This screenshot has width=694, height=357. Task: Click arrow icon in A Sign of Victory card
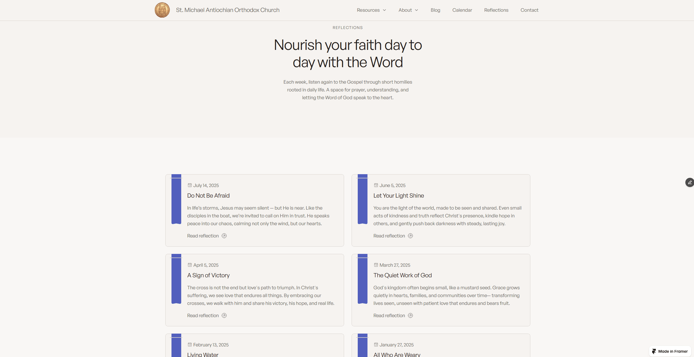coord(224,315)
